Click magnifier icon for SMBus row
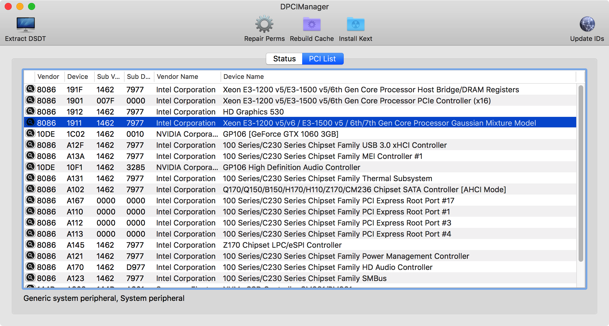Image resolution: width=609 pixels, height=326 pixels. pos(30,278)
